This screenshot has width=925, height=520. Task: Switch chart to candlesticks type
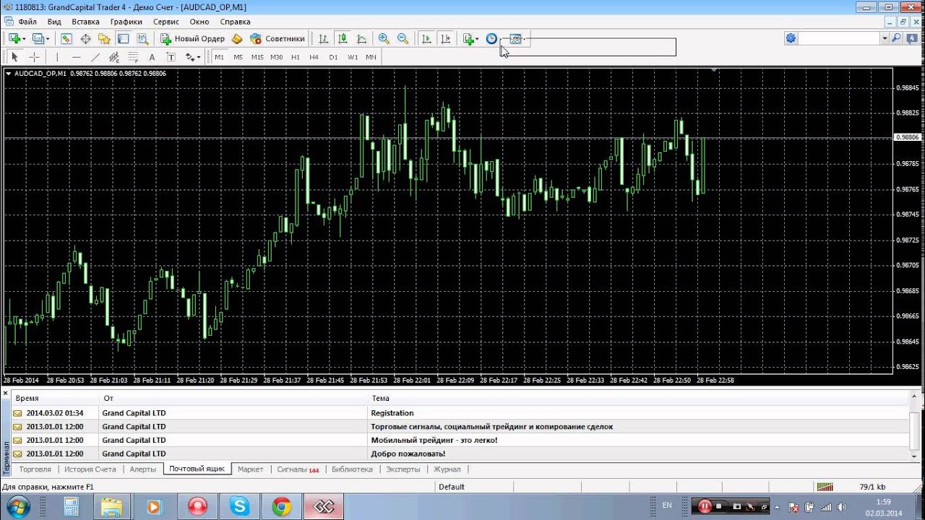342,38
